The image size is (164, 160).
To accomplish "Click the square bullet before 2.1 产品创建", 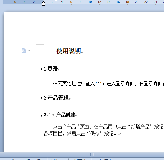I will tap(42, 116).
